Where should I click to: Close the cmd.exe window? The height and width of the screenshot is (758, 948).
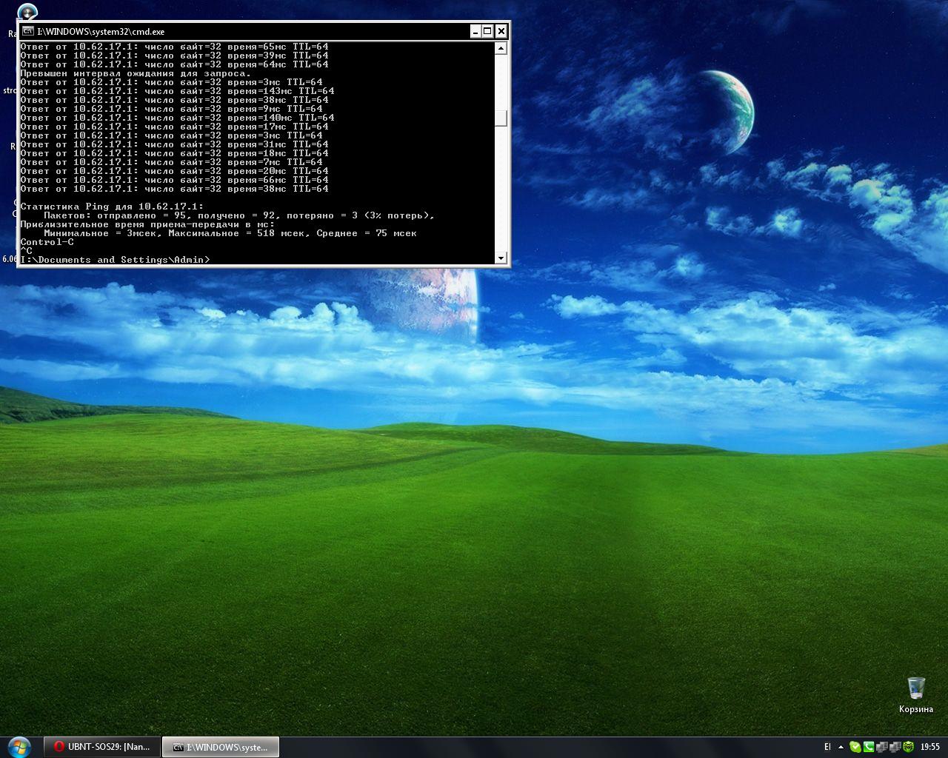pyautogui.click(x=501, y=31)
